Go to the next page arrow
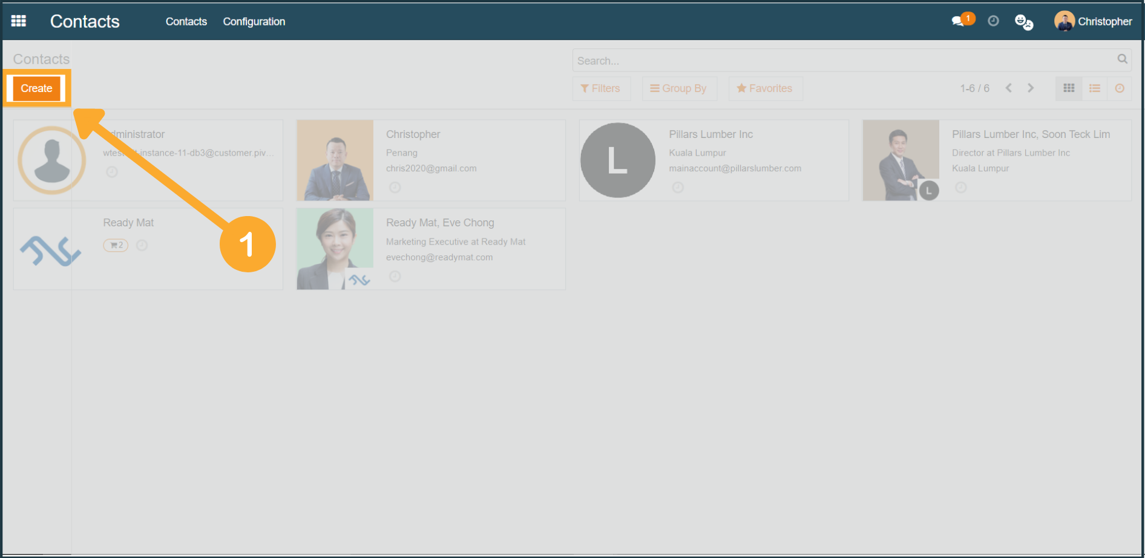The height and width of the screenshot is (558, 1145). click(1031, 88)
